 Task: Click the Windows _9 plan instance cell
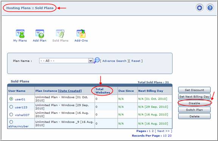[x=64, y=123]
